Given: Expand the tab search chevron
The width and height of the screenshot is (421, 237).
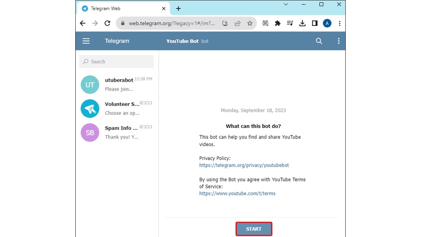Looking at the screenshot, I should click(286, 4).
